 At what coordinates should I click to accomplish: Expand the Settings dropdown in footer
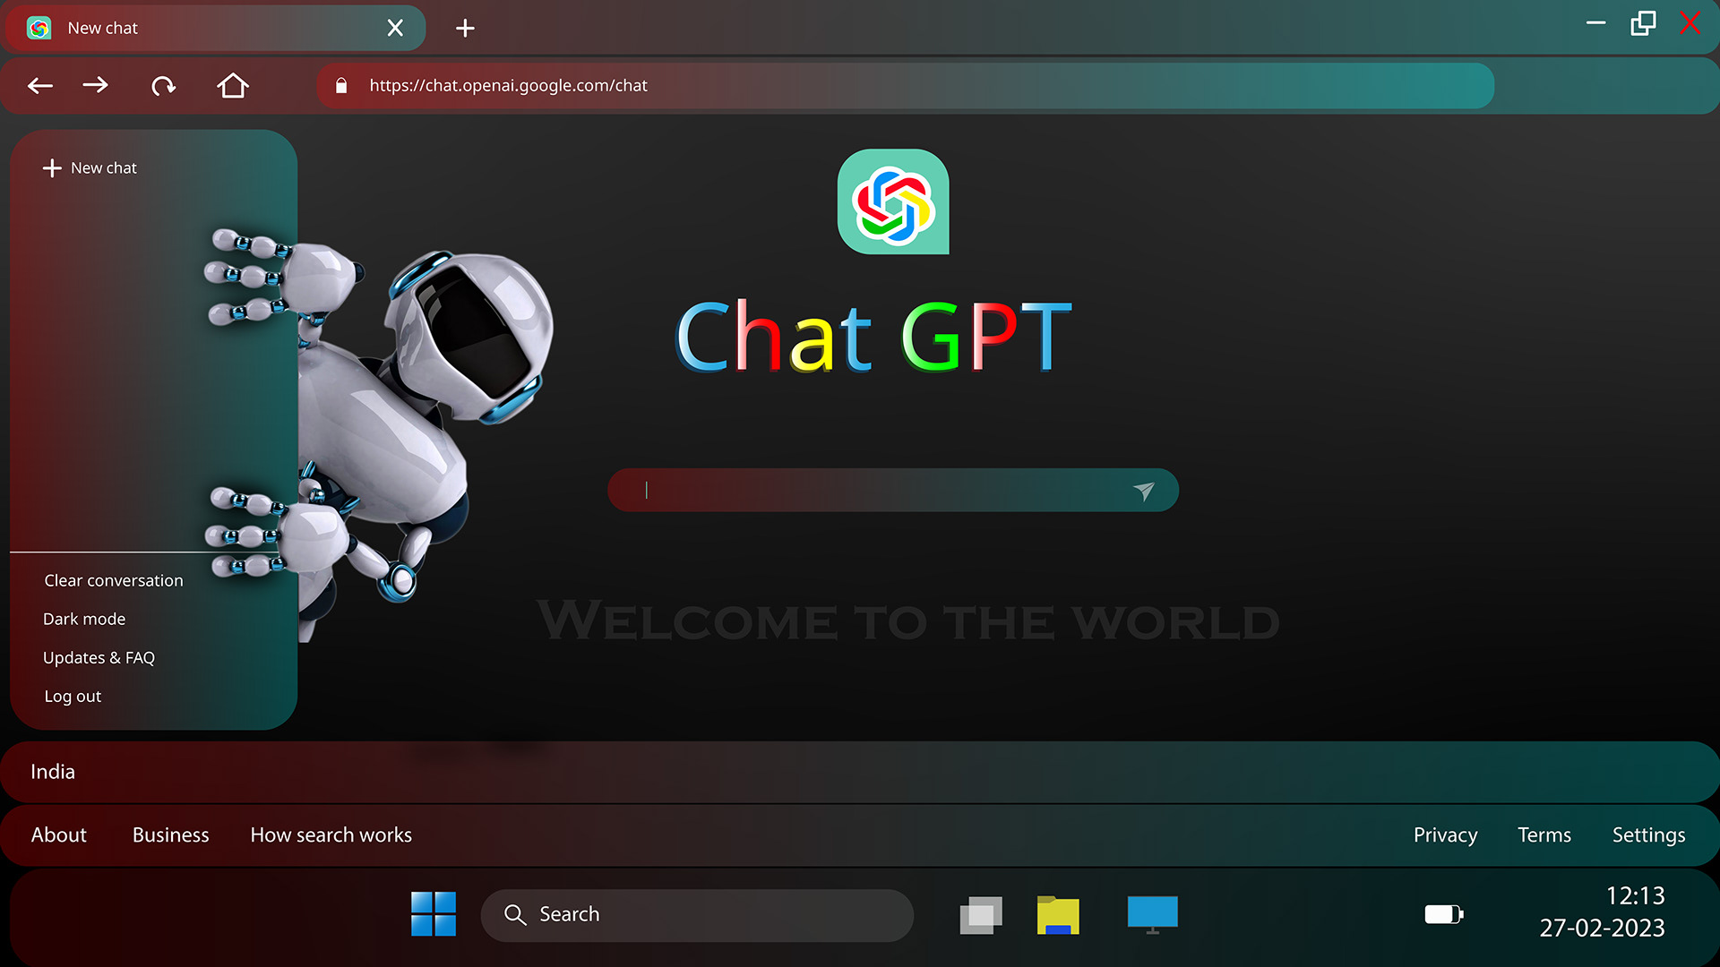(x=1650, y=834)
